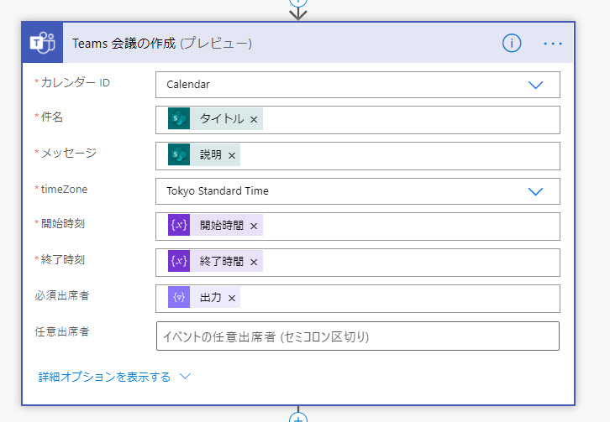Remove the 説明 token from メッセージ
Image resolution: width=610 pixels, height=422 pixels.
[232, 156]
